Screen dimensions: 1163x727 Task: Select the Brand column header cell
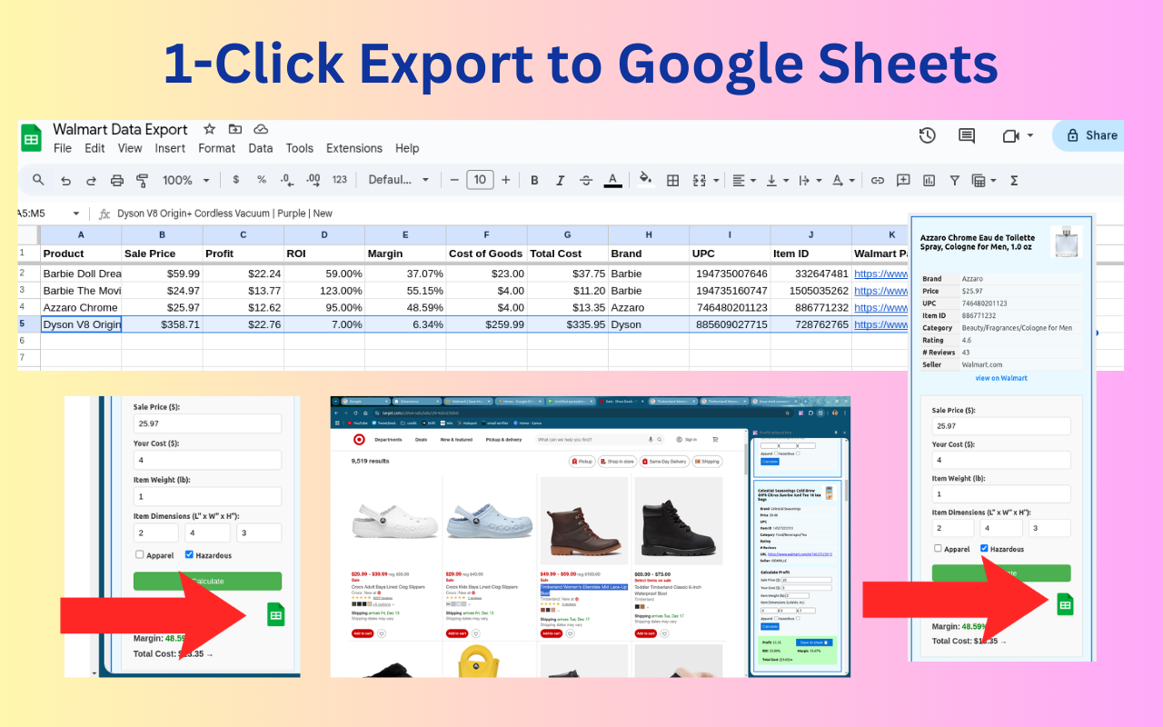tap(649, 254)
